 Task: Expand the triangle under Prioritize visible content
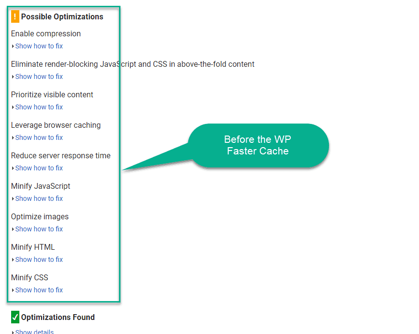pyautogui.click(x=13, y=107)
